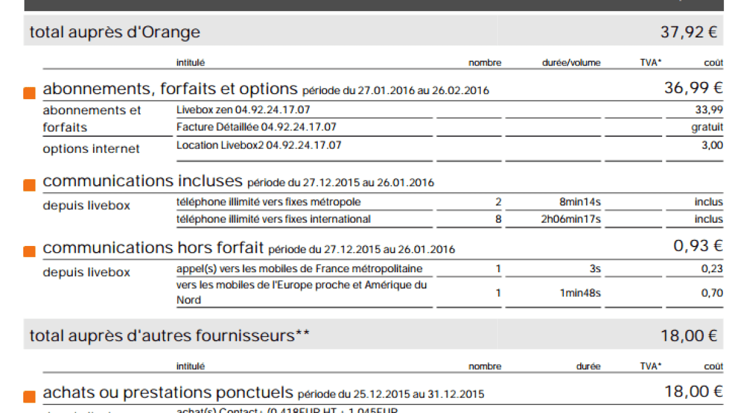
Task: Click orange square beside communications hors forfait
Action: [x=29, y=251]
